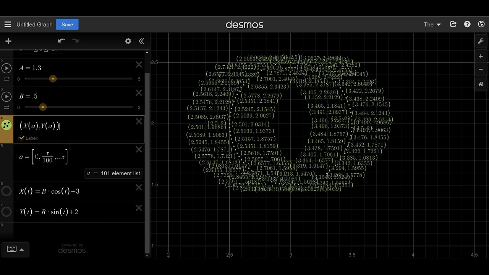Click the Label text input field
Image resolution: width=489 pixels, height=275 pixels.
(x=90, y=138)
